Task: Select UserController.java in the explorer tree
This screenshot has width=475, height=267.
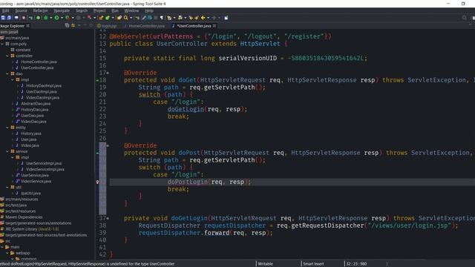Action: 37,67
